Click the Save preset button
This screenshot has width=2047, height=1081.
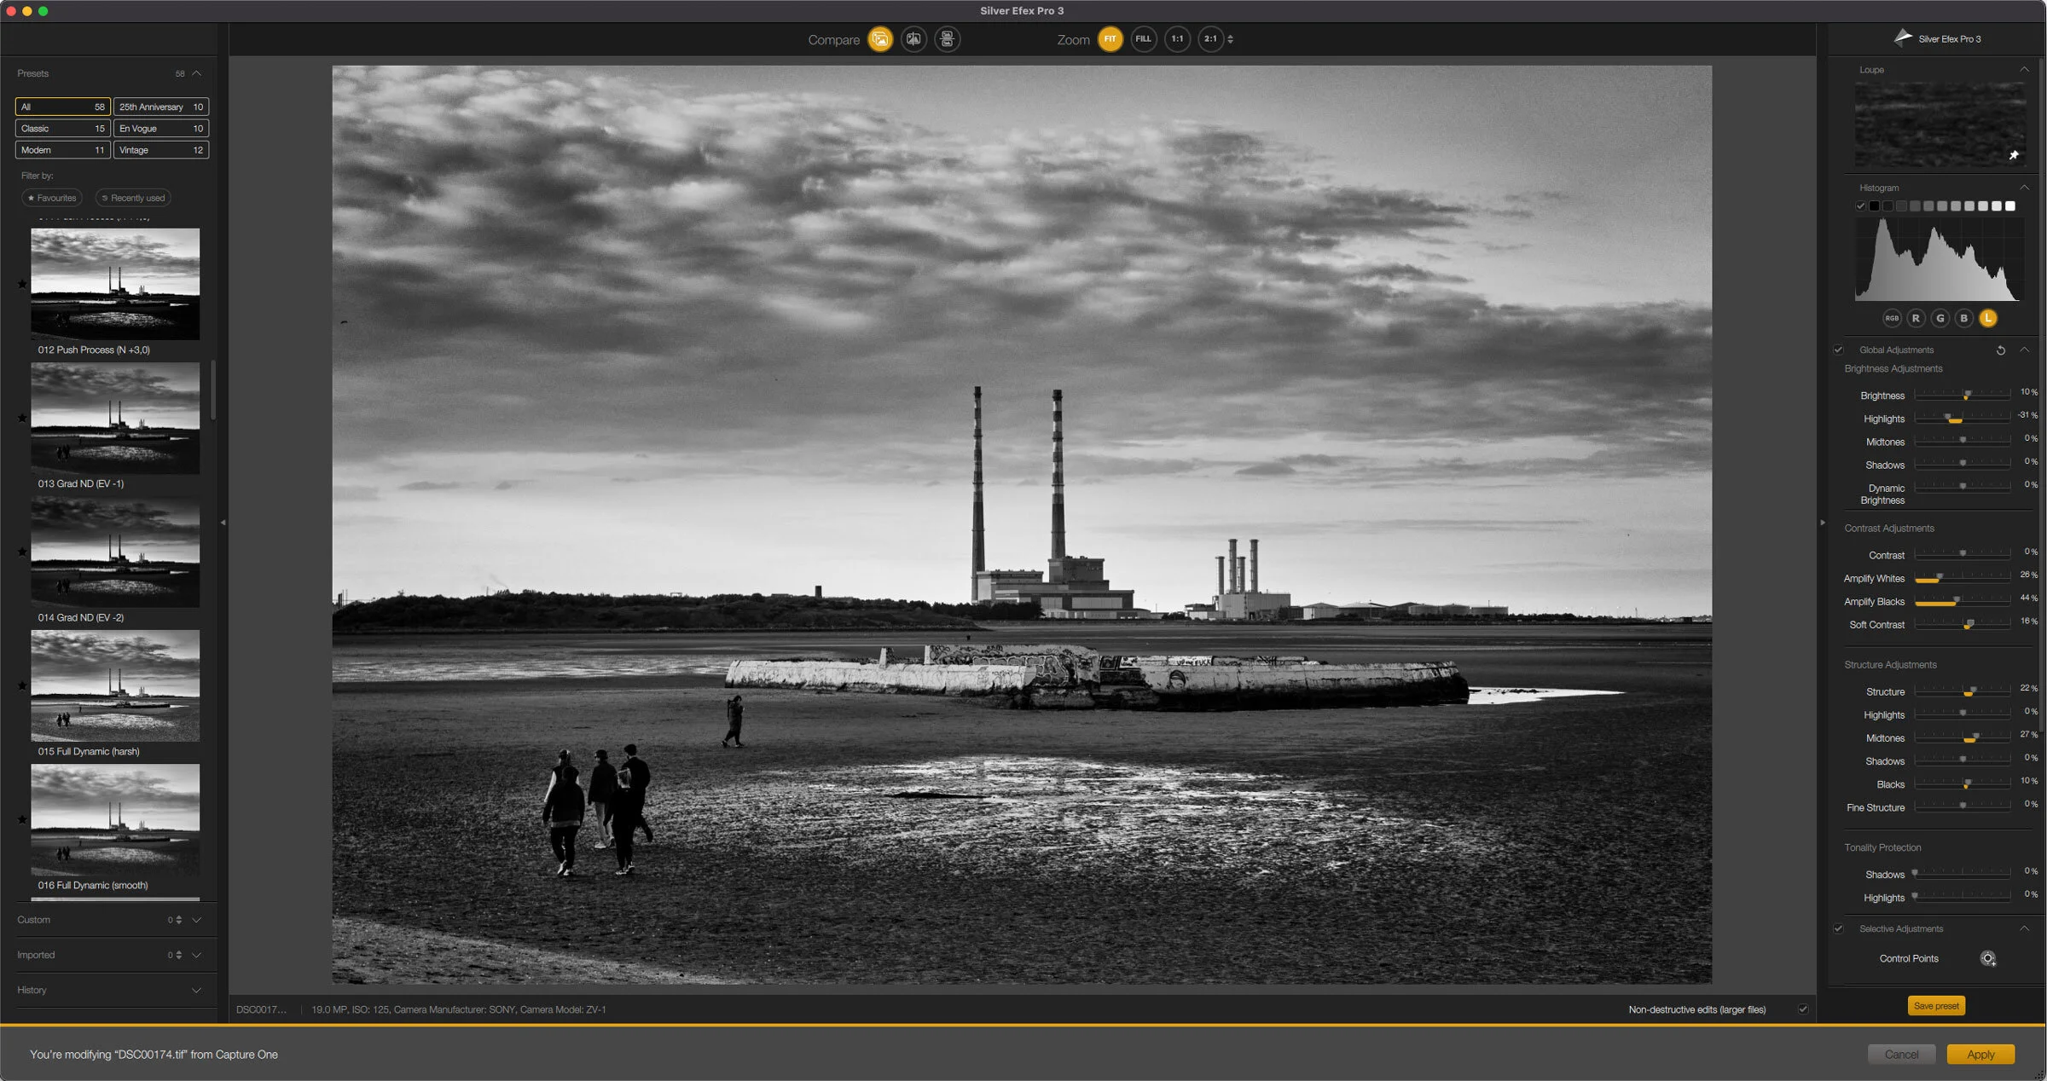1936,1006
